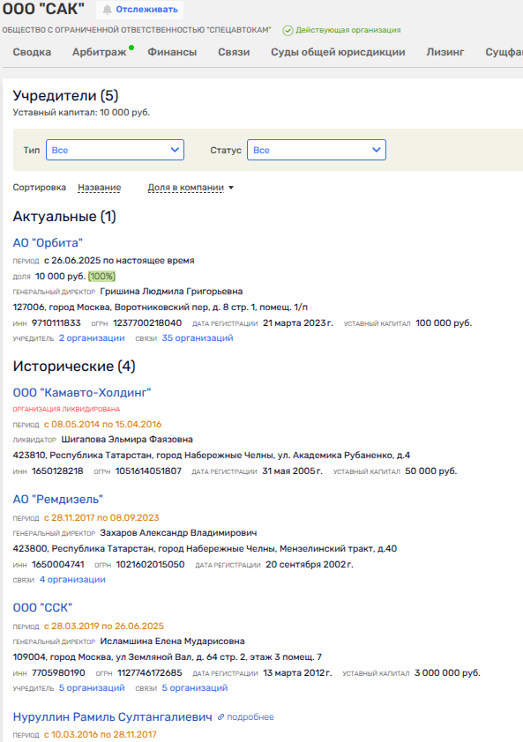The image size is (523, 742).
Task: Open ООО "Камавто-Холдинг" link
Action: [x=82, y=393]
